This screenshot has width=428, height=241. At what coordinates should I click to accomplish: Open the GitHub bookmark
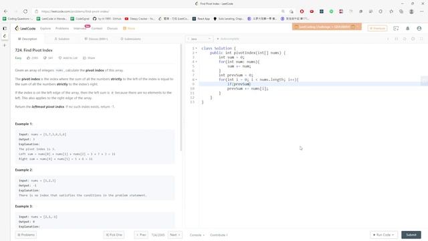(107, 19)
